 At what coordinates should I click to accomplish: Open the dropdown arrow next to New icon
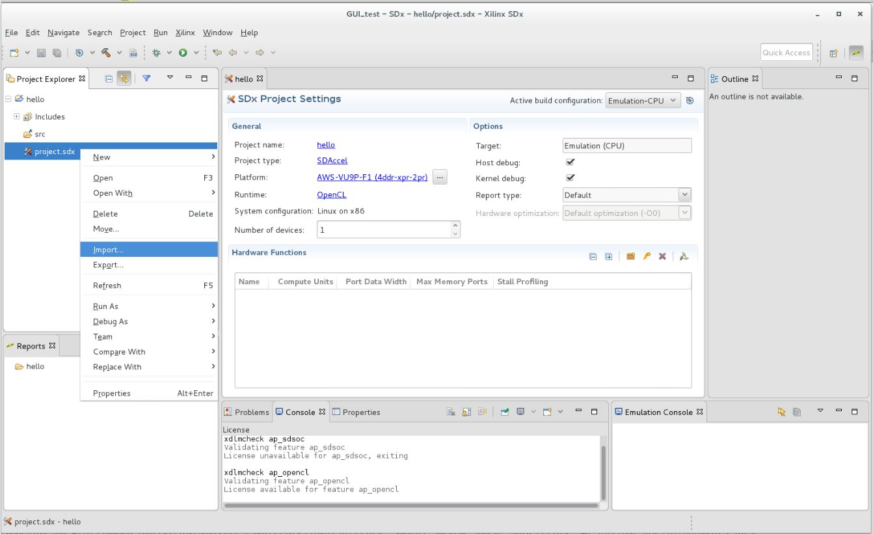[x=27, y=53]
